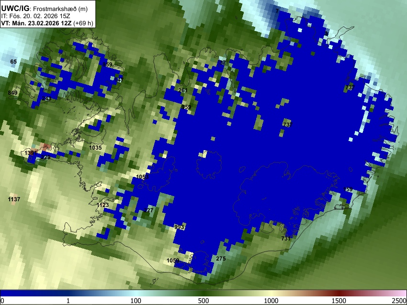Screen dimensions: 407x305
Task: Click the color scale label '1000'
Action: [271, 301]
